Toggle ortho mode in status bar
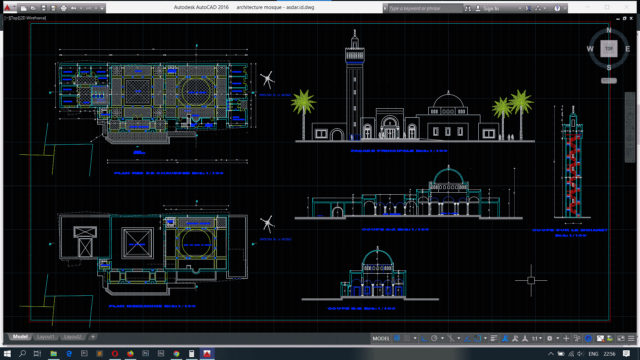This screenshot has width=640, height=360. [x=424, y=338]
